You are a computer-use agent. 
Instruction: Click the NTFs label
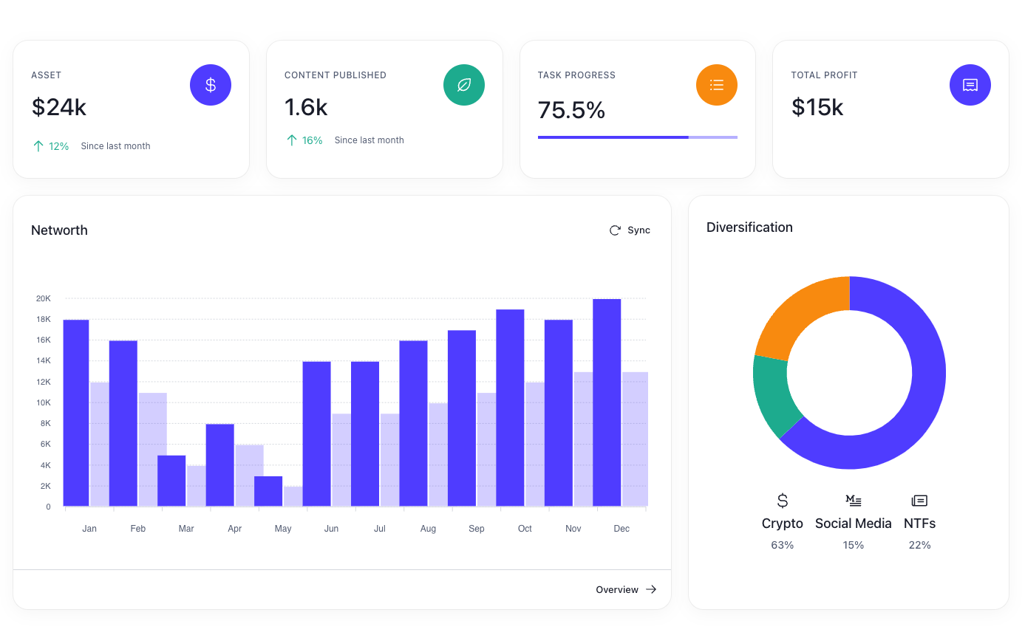[920, 524]
